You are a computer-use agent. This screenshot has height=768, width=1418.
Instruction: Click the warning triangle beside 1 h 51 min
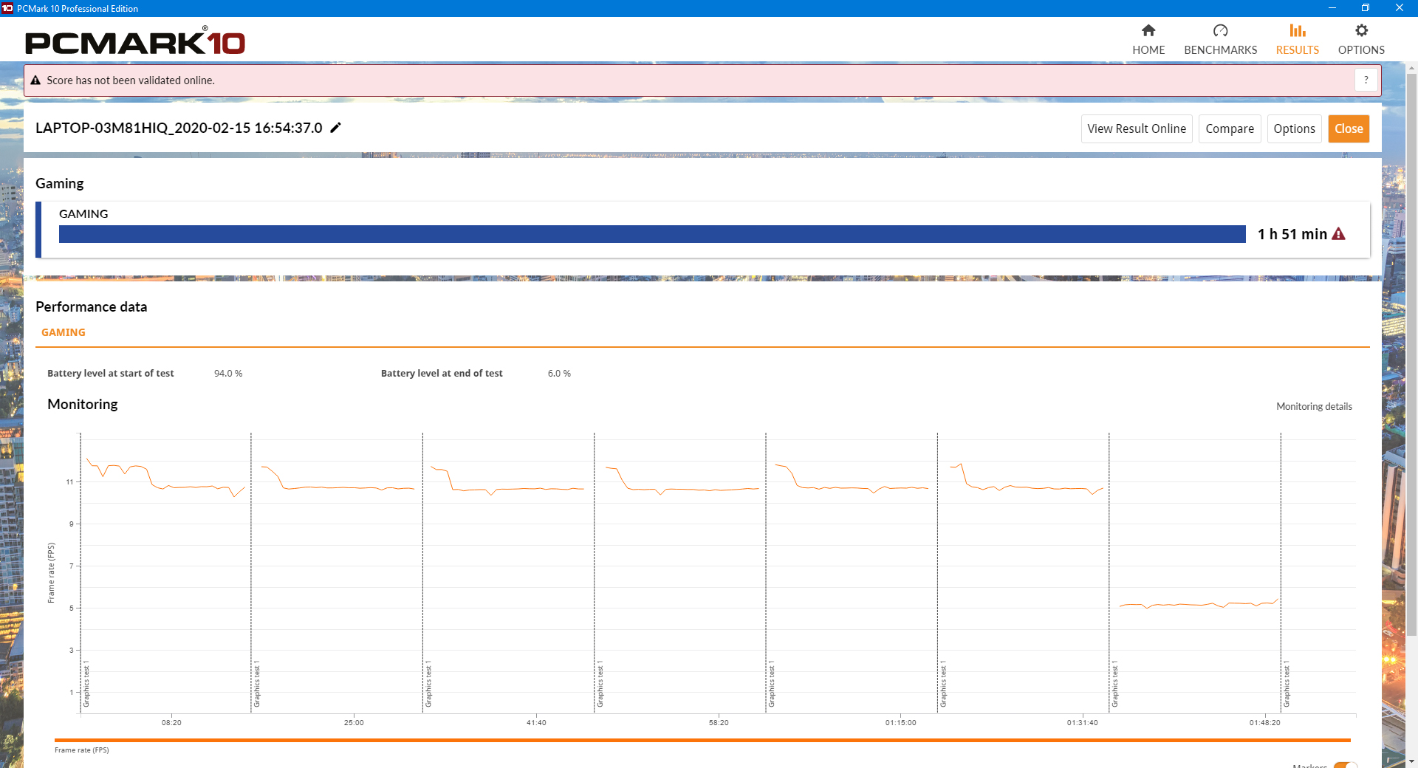click(x=1338, y=234)
